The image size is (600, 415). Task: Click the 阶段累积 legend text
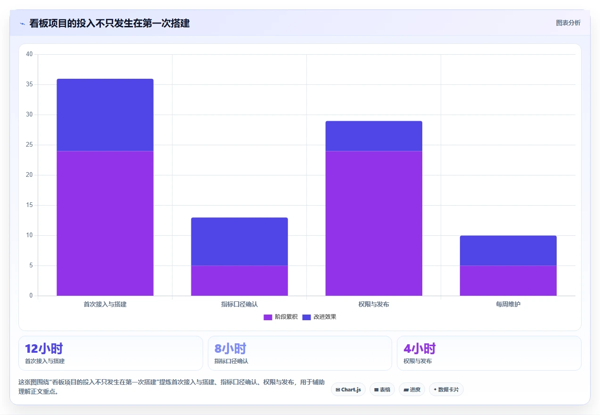click(286, 317)
